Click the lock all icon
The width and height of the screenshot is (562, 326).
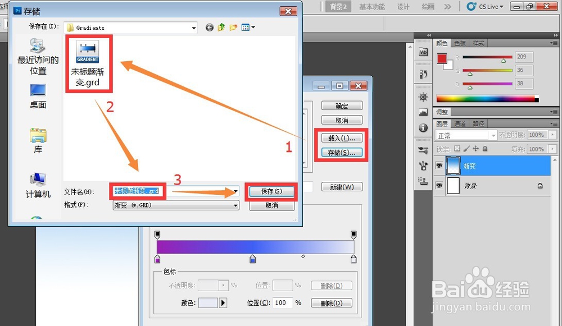pyautogui.click(x=485, y=149)
